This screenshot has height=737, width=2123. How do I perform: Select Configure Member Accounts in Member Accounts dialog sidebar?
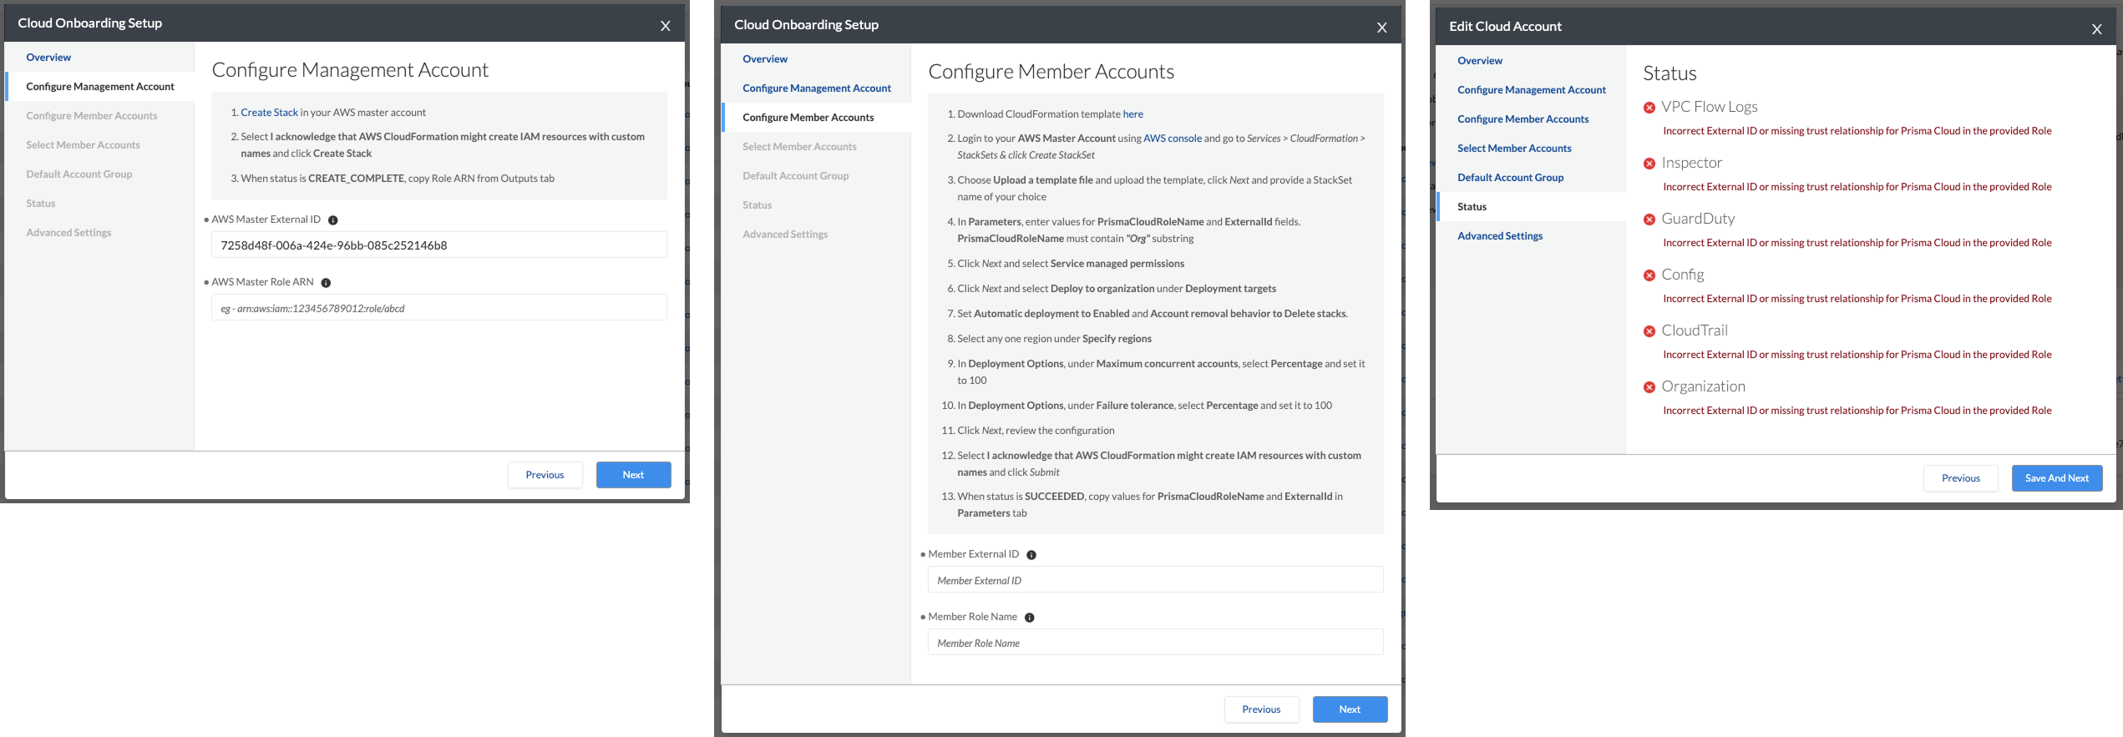808,118
